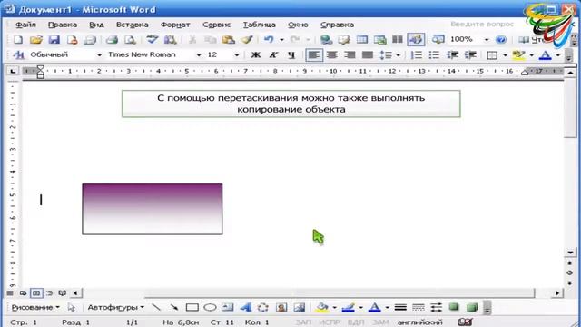Open the Файл menu
Viewport: 581px width, 327px height.
(x=25, y=25)
